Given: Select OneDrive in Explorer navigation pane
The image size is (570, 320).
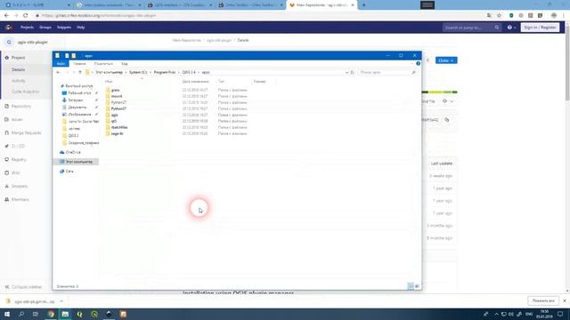Looking at the screenshot, I should (x=73, y=152).
